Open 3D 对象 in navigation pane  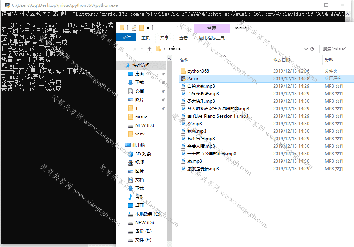[x=143, y=154]
